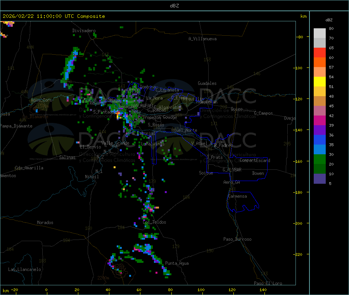The image size is (349, 295).
Task: Click the Salinas location label
Action: click(67, 157)
